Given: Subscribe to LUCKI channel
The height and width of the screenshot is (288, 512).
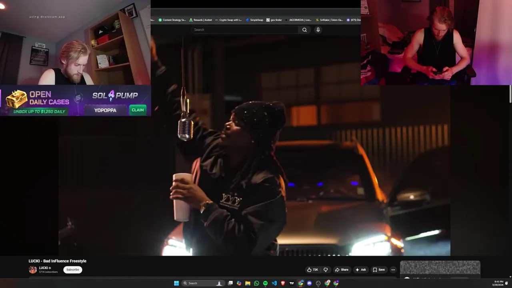Looking at the screenshot, I should 72,270.
